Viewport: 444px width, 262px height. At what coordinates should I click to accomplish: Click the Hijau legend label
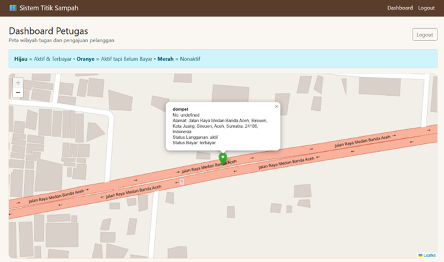click(21, 59)
